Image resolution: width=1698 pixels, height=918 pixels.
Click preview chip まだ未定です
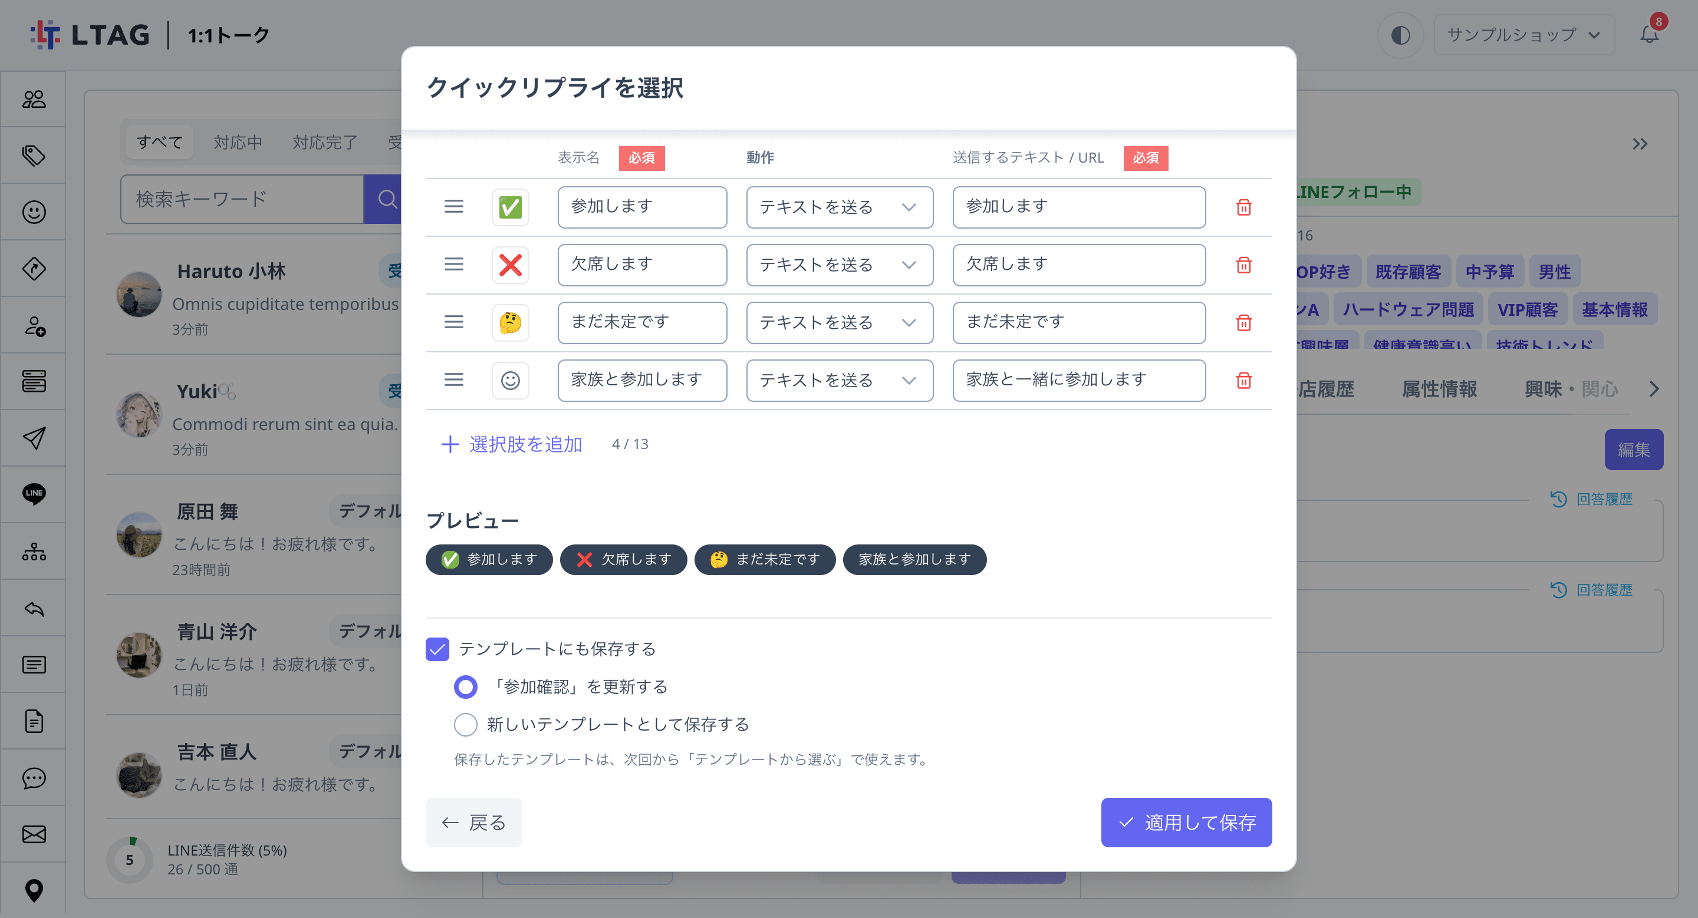765,560
